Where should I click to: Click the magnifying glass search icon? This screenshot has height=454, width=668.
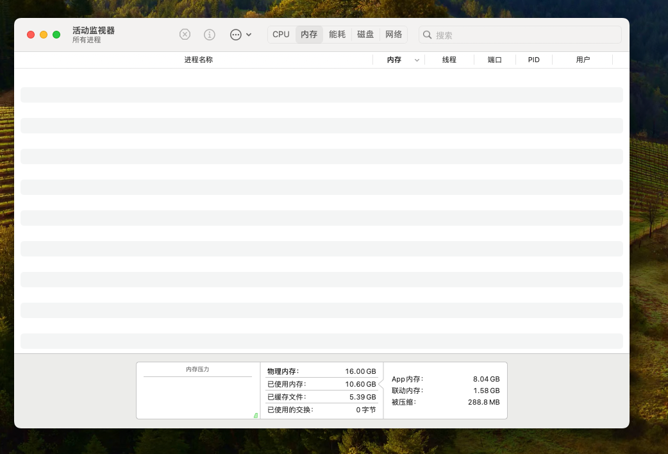point(428,35)
